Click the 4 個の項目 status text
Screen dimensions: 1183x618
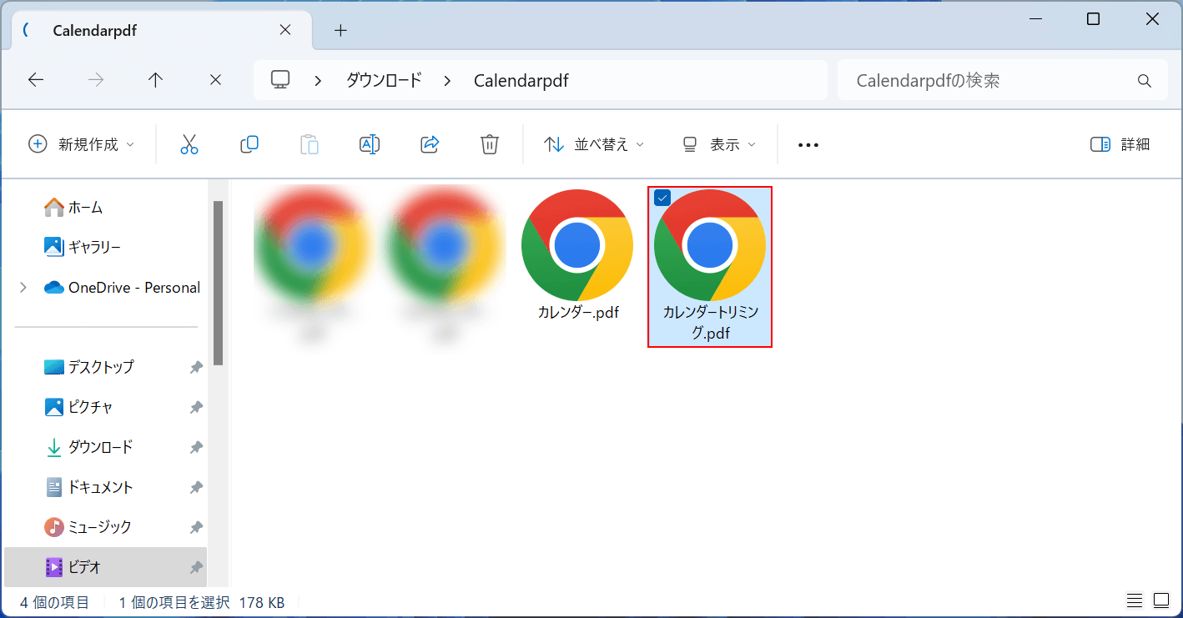coord(54,602)
